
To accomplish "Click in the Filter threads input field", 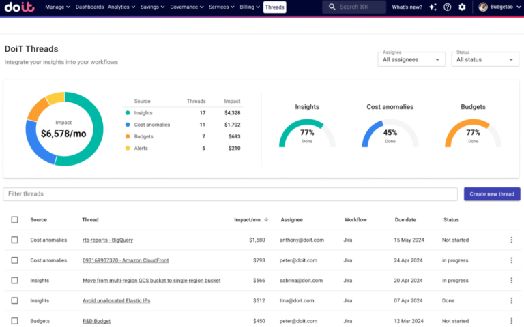I will [x=230, y=194].
